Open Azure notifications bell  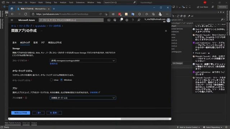coord(121,20)
